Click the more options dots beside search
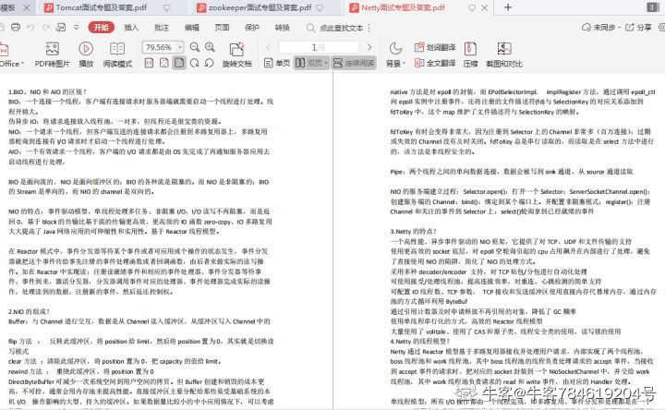The width and height of the screenshot is (665, 410). [x=369, y=28]
